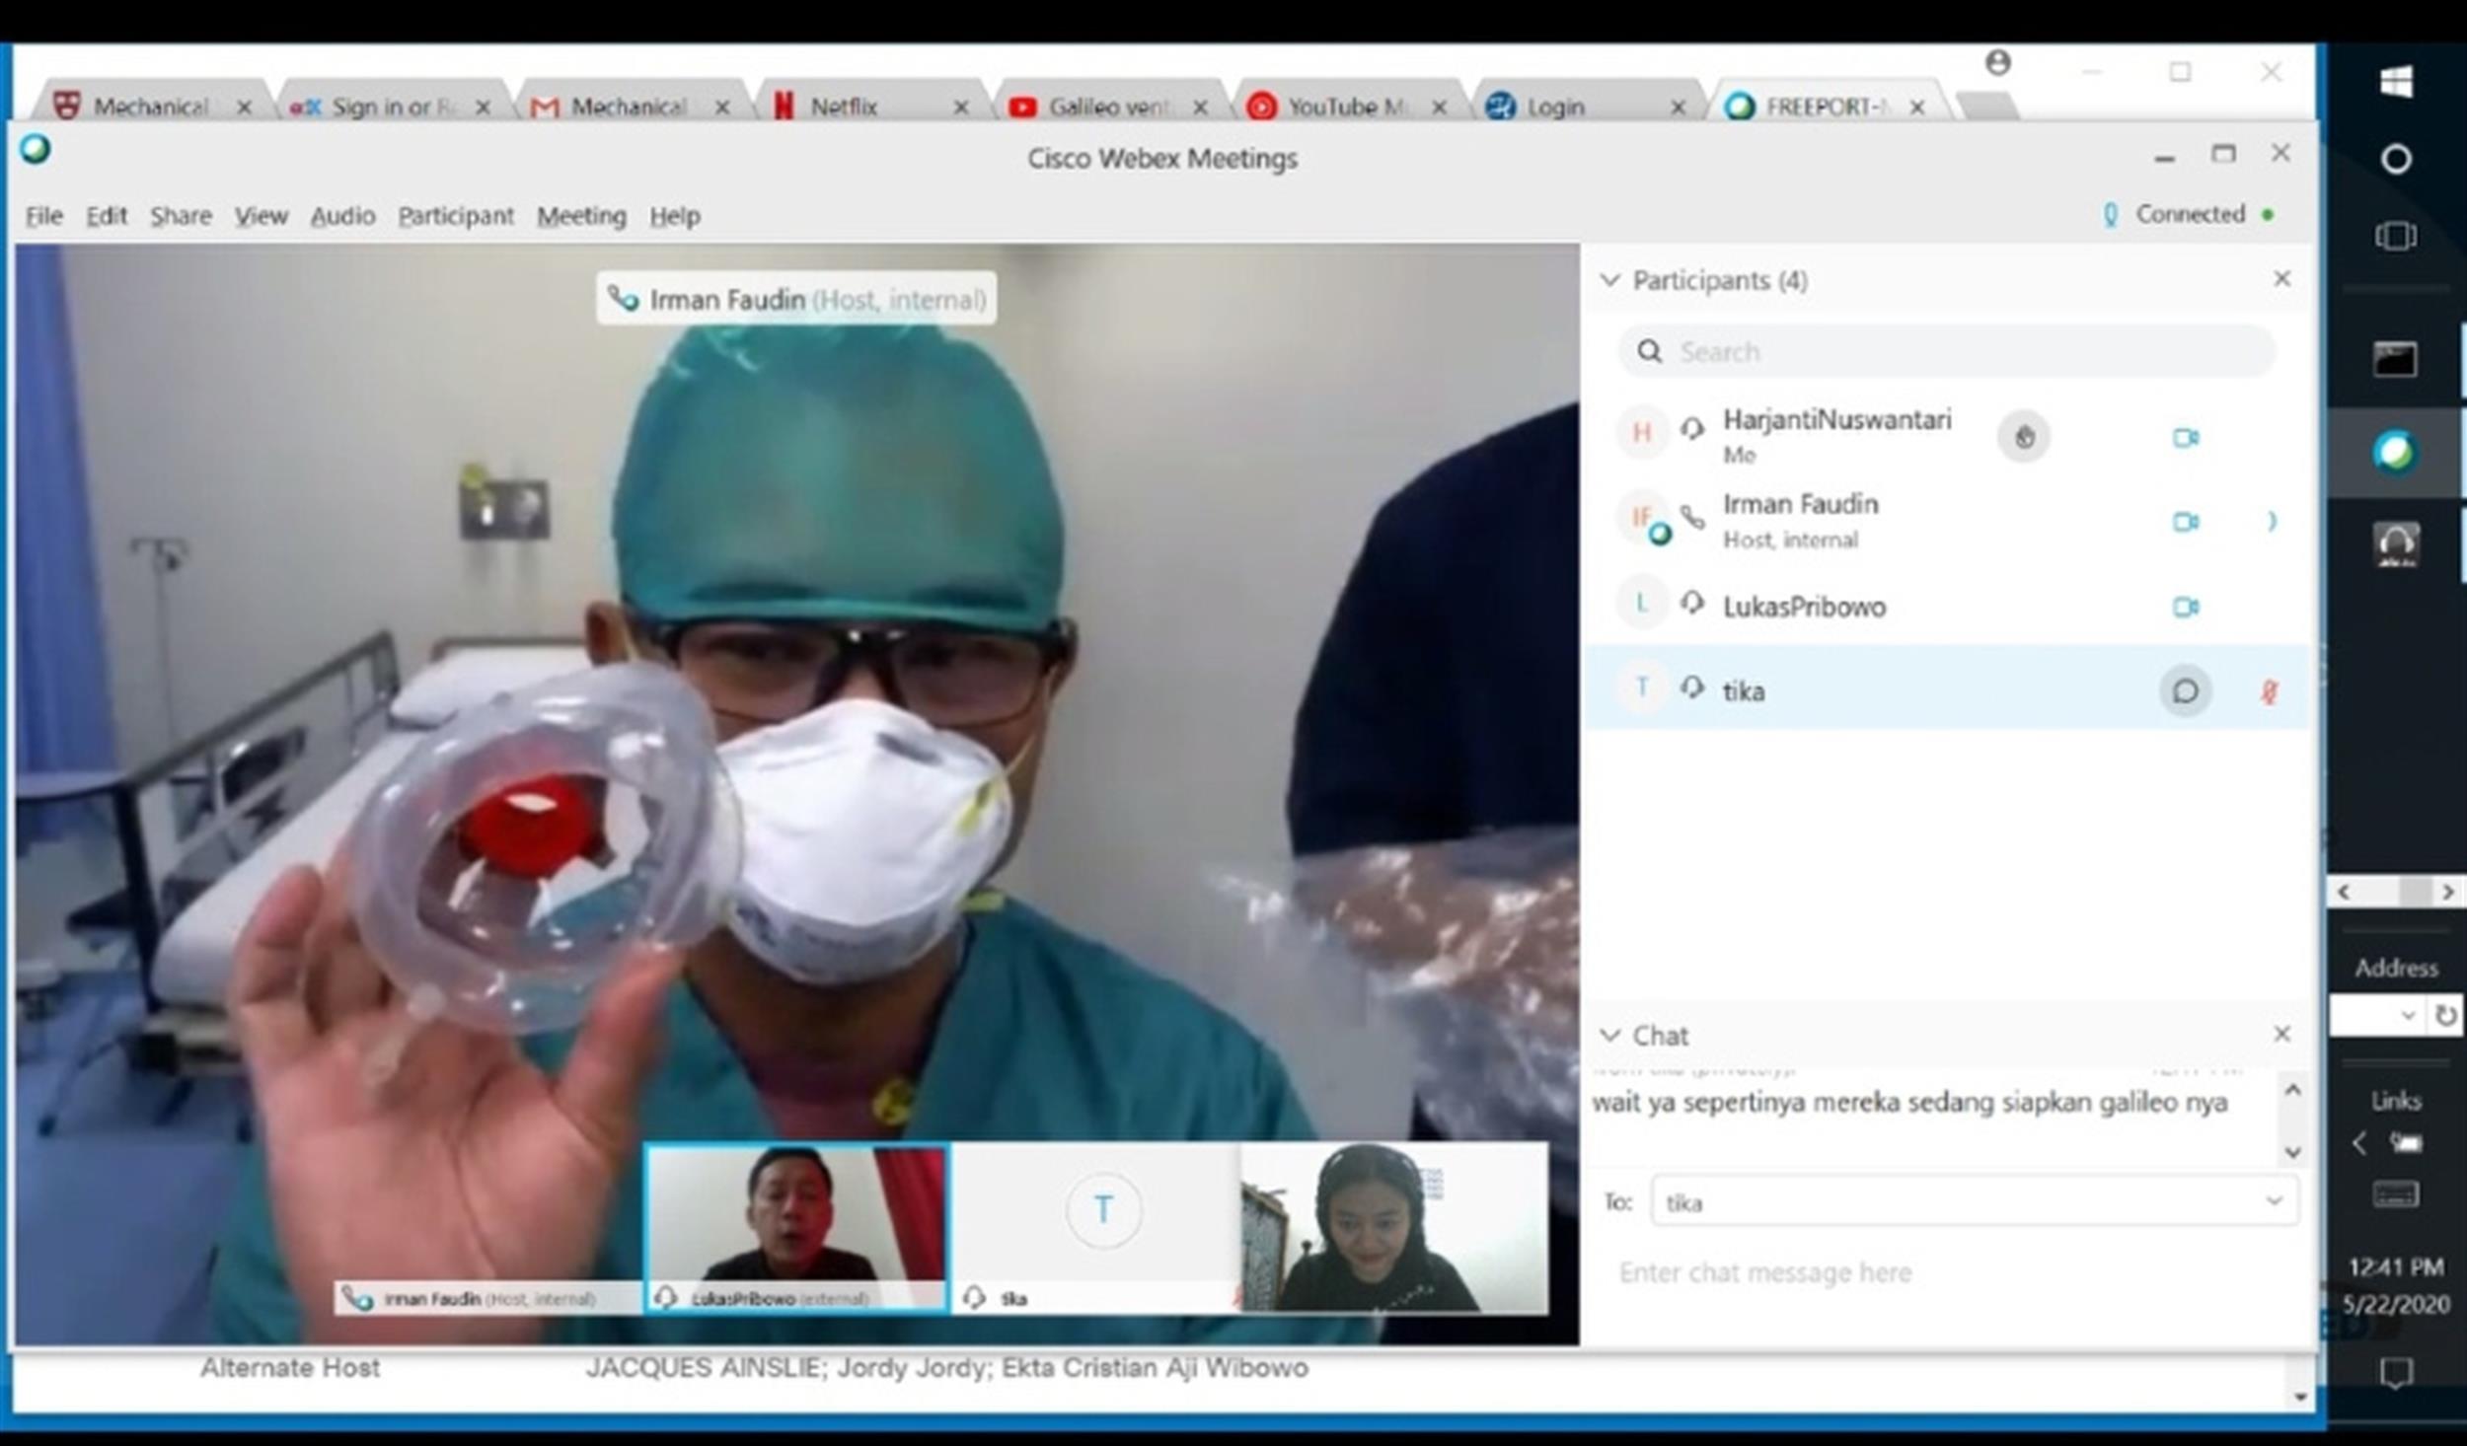Toggle raise hand for HarjantiNuswantari
This screenshot has height=1446, width=2467.
pyautogui.click(x=2023, y=436)
